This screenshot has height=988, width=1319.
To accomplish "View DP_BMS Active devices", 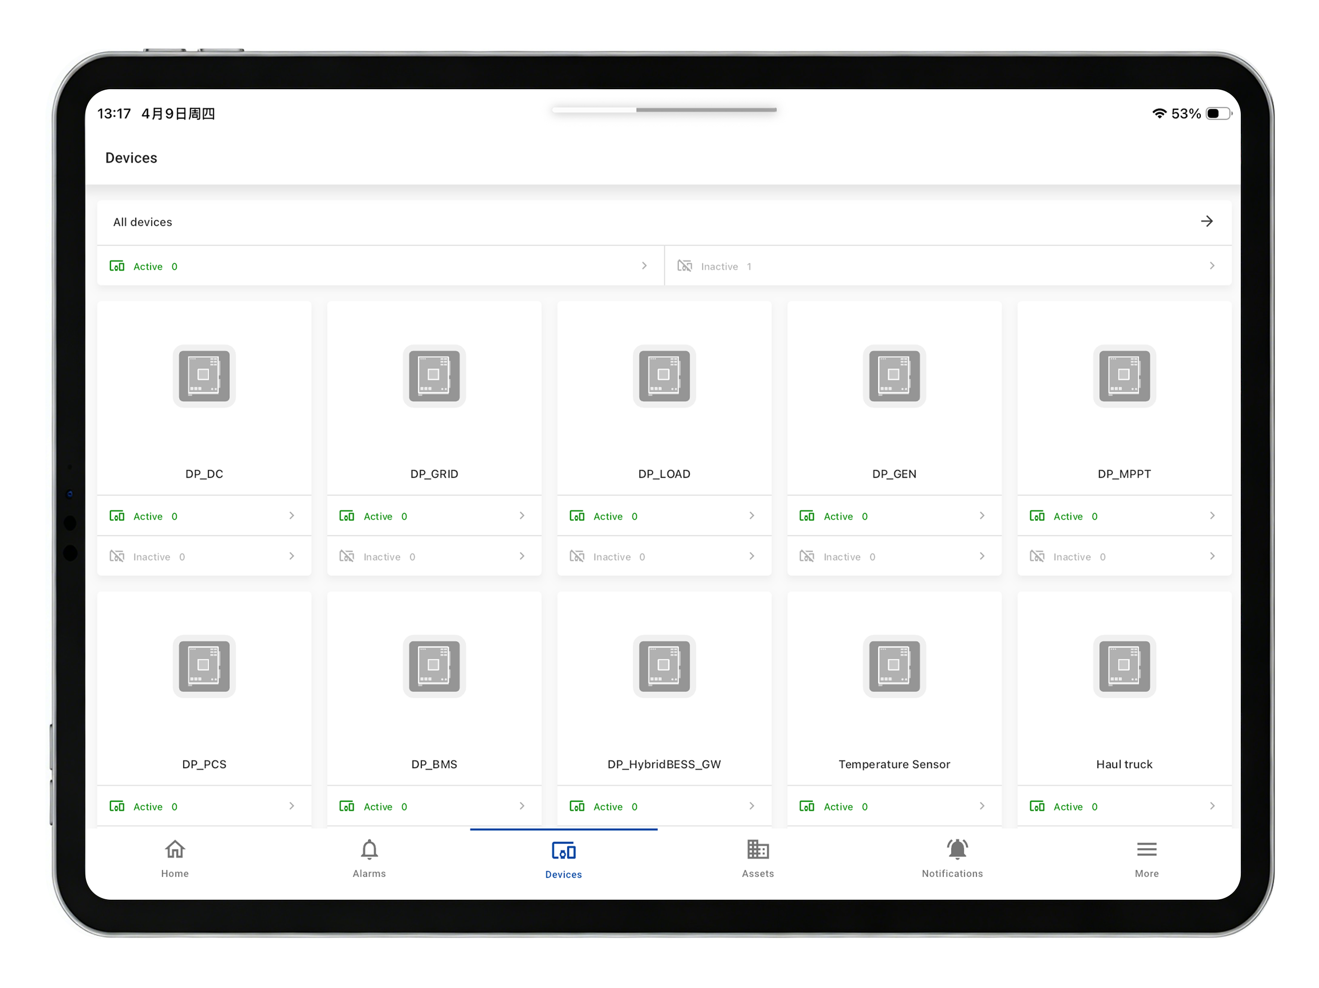I will [x=434, y=806].
